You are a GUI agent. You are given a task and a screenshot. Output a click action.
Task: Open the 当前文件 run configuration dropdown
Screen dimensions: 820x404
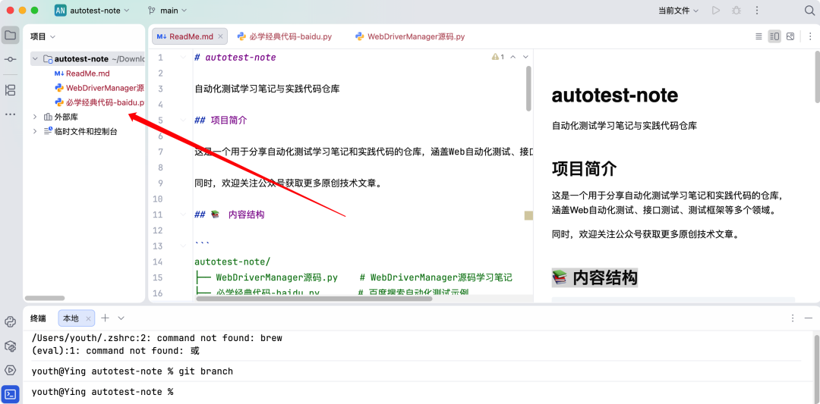coord(678,11)
